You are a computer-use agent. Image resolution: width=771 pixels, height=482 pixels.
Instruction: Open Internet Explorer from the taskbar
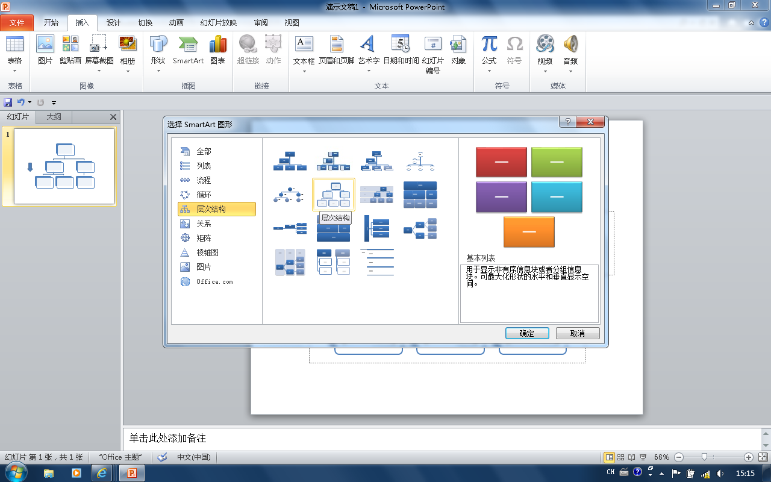pyautogui.click(x=102, y=473)
